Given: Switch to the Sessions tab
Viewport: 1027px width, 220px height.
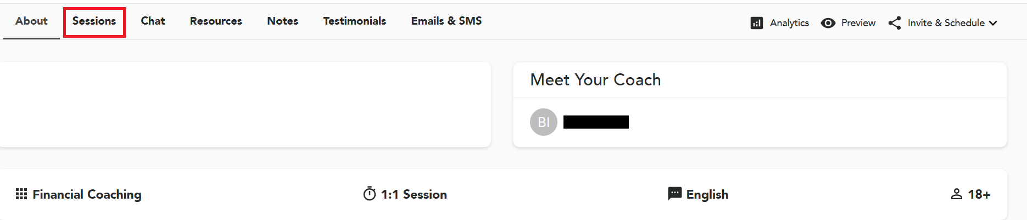Looking at the screenshot, I should 94,21.
